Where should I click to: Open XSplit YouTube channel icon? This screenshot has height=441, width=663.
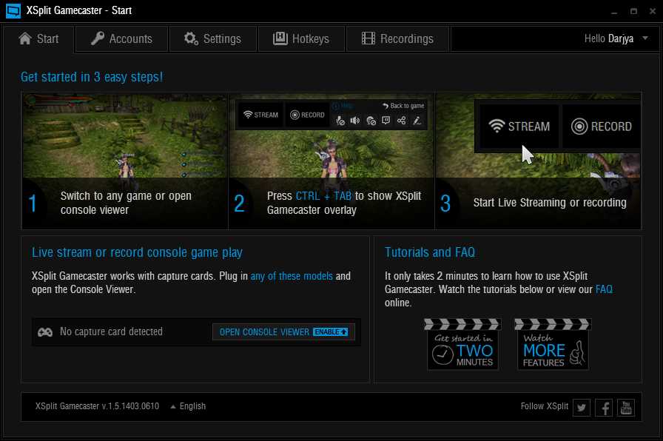click(x=626, y=408)
